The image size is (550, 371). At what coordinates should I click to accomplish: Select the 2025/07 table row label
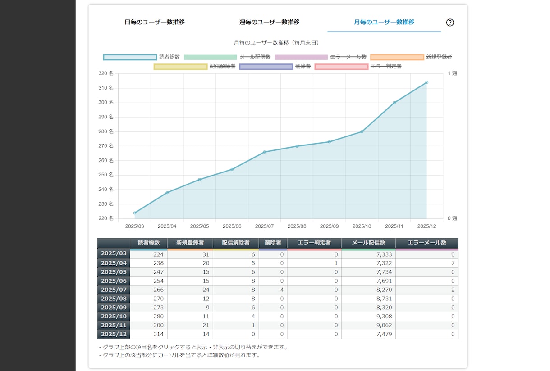point(114,290)
